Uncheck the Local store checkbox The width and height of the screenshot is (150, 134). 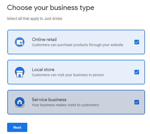pos(137,72)
